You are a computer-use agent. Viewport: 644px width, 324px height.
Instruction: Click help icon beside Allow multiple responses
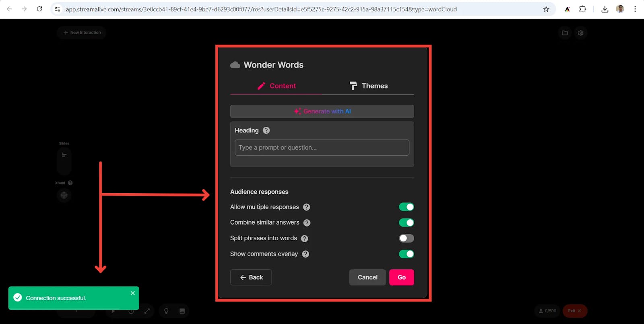(x=307, y=207)
